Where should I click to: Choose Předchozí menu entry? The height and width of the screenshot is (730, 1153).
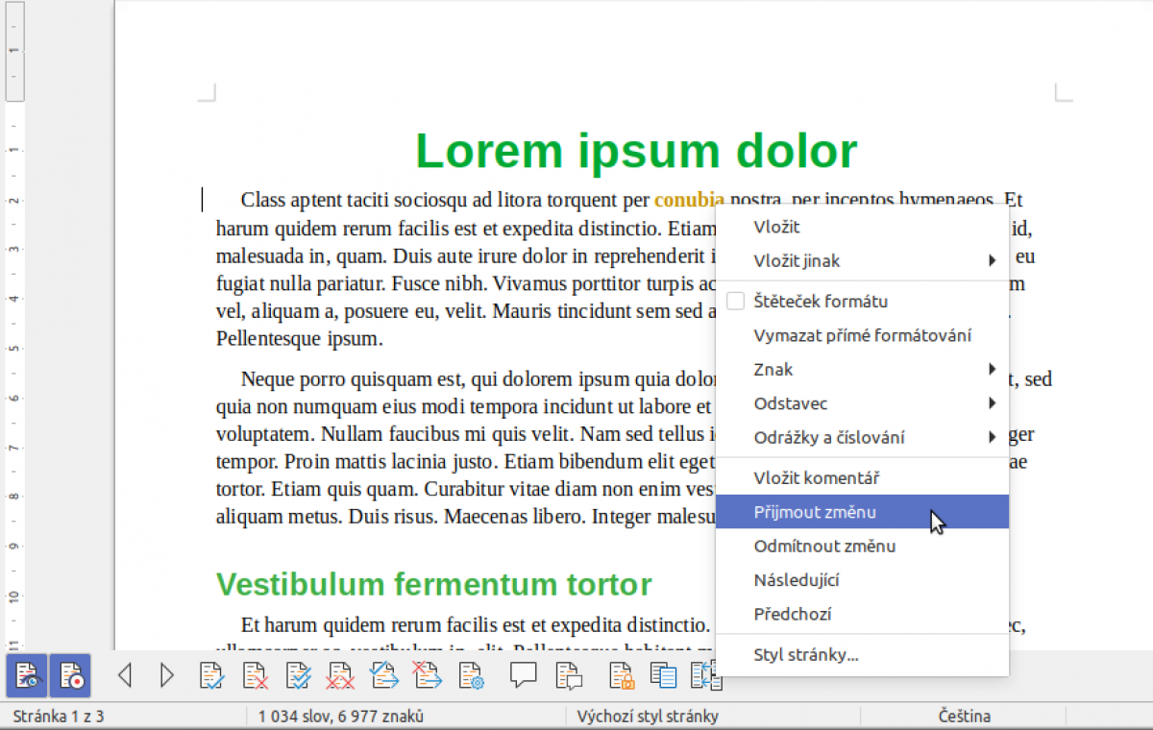pos(863,614)
